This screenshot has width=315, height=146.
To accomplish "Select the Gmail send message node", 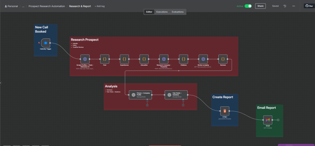I will click(268, 120).
